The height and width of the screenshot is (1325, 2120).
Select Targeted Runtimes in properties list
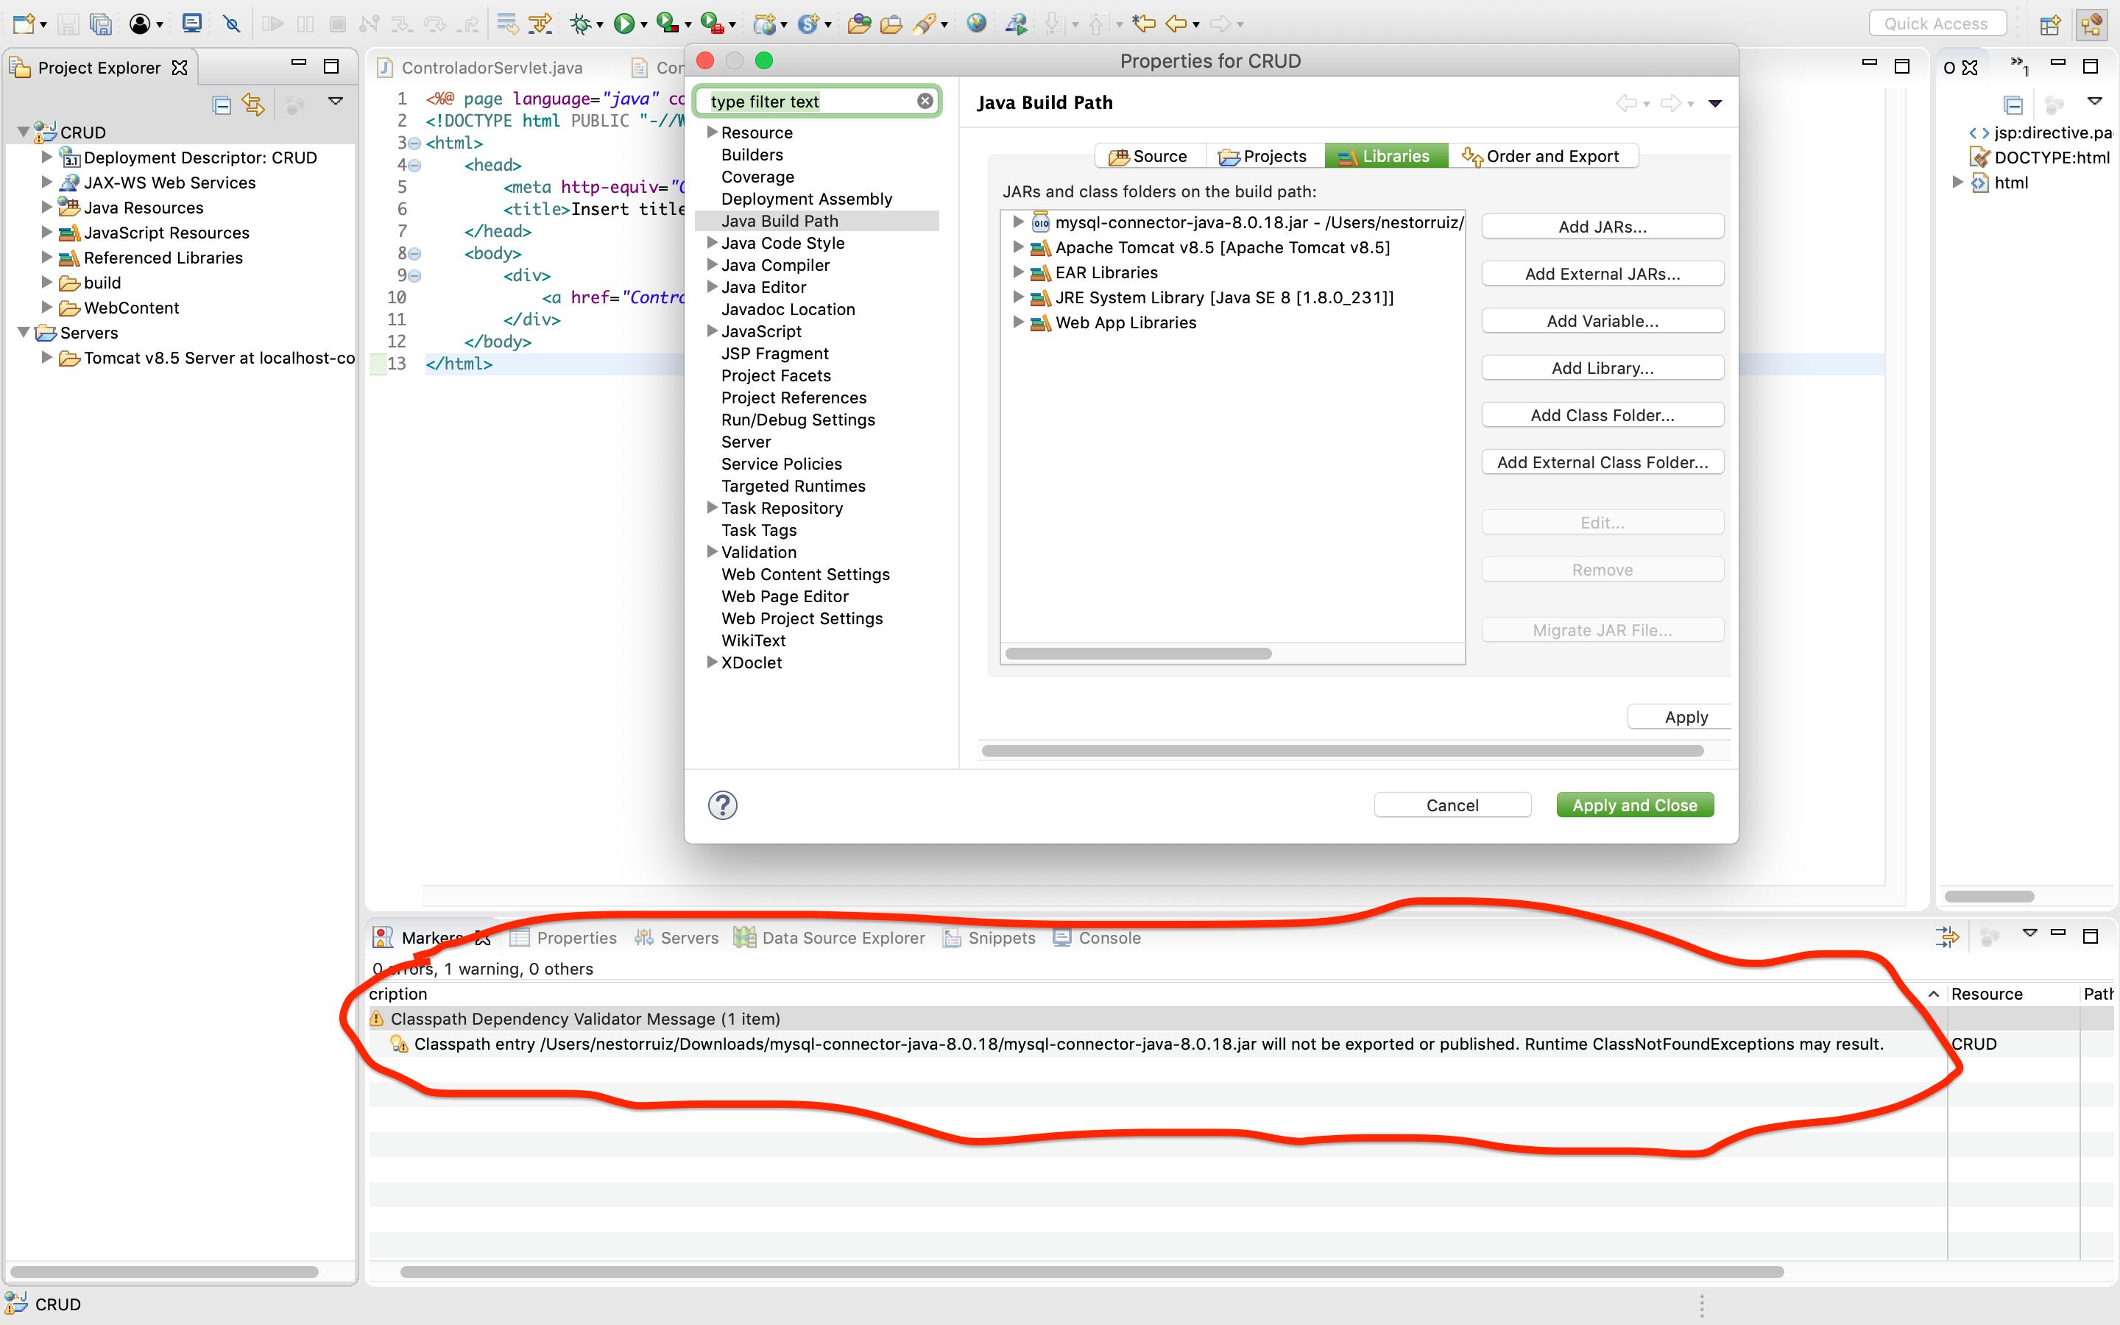pyautogui.click(x=793, y=486)
